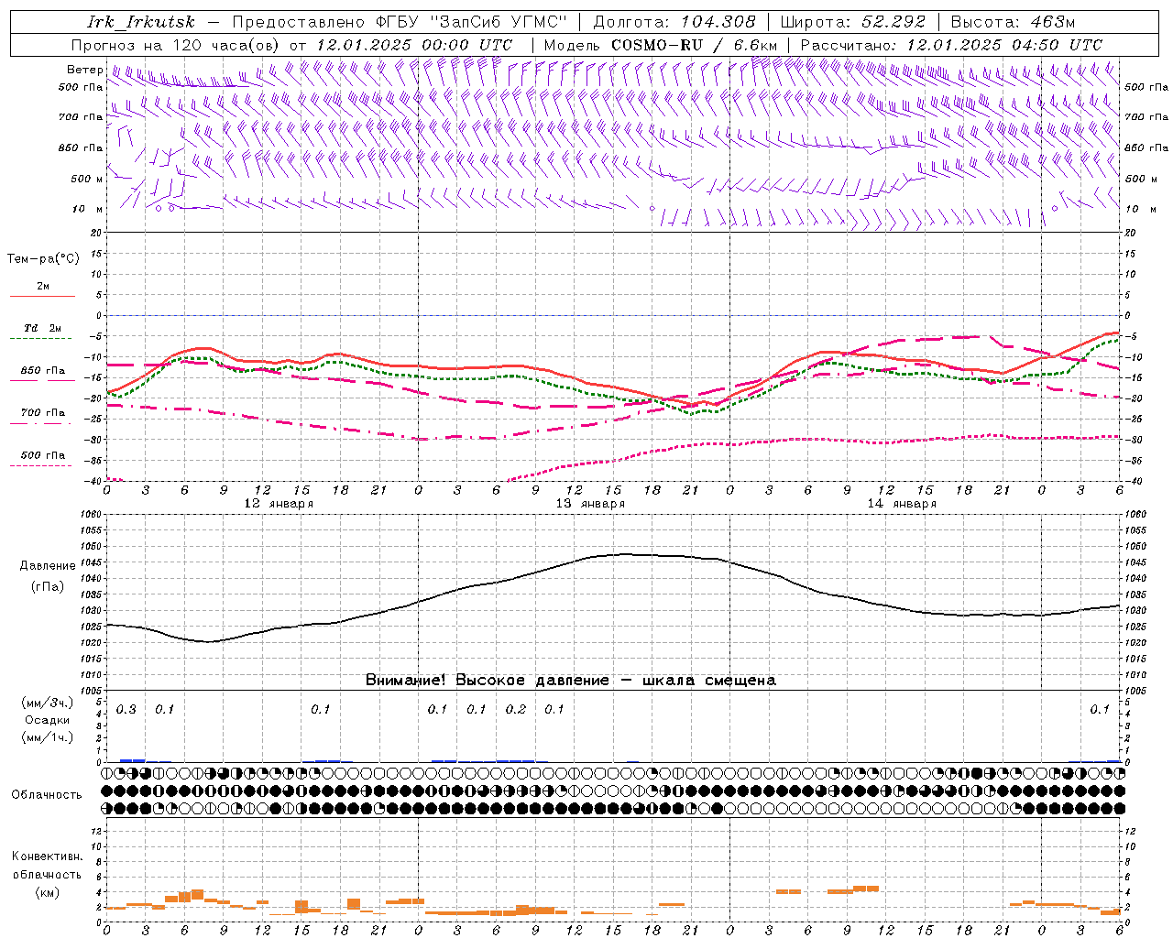Click the "Предоставлено ФГБУ ЗапСиб УГМС" provider text
The height and width of the screenshot is (938, 1173).
pyautogui.click(x=400, y=22)
